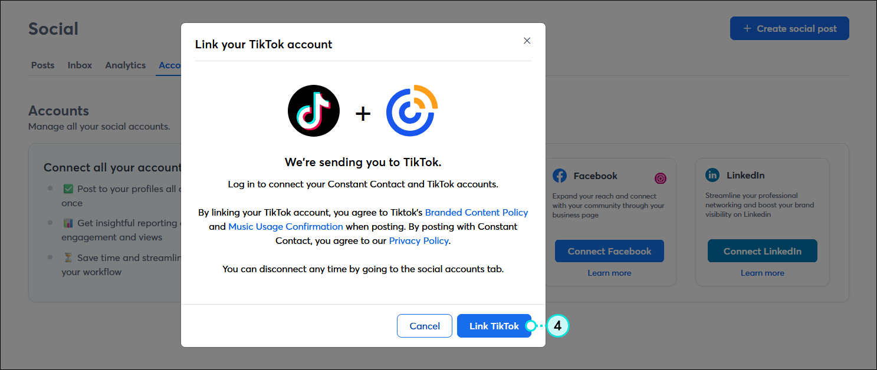Click the Constant Contact logo in the dialog
The height and width of the screenshot is (370, 877).
[411, 111]
